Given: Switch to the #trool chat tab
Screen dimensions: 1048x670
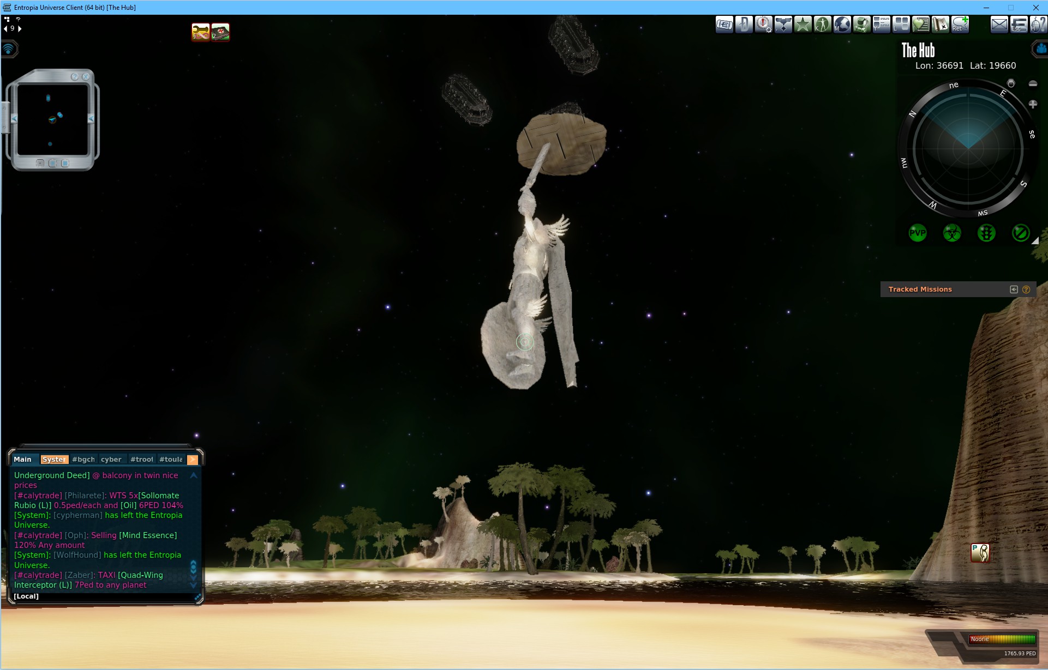Looking at the screenshot, I should 142,460.
